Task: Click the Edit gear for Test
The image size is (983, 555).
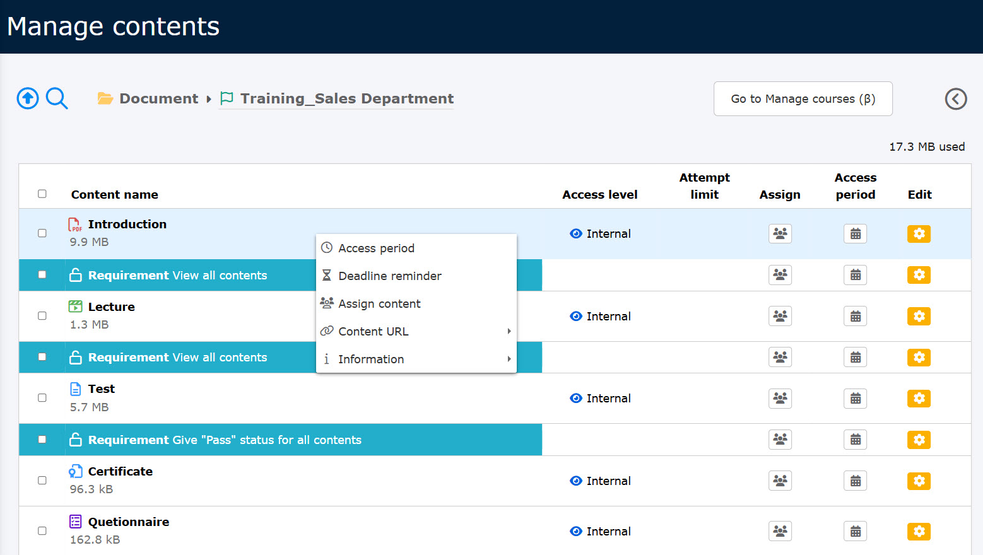Action: [x=919, y=399]
